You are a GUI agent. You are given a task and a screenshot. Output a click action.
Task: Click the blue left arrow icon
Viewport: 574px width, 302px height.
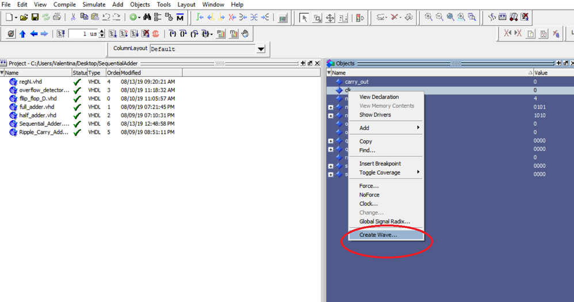coord(34,34)
